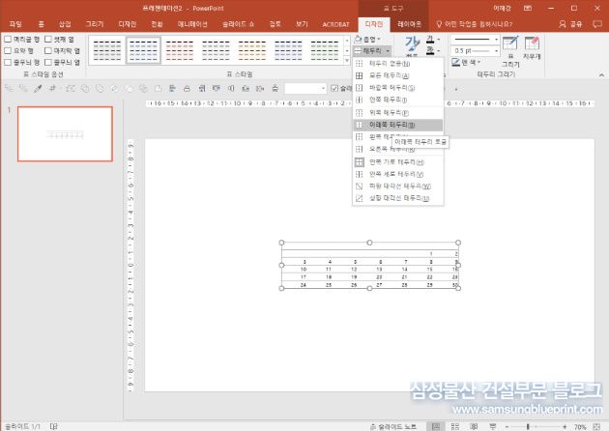Viewport: 609px width, 431px height.
Task: Choose All Borders (모든 테두리) menu item
Action: pos(397,75)
